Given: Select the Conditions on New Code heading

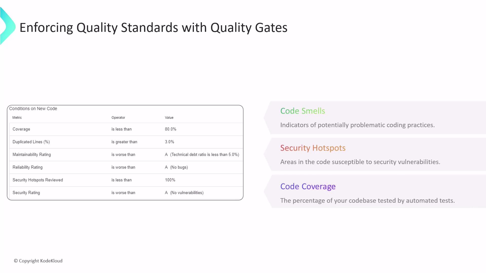Looking at the screenshot, I should [33, 109].
